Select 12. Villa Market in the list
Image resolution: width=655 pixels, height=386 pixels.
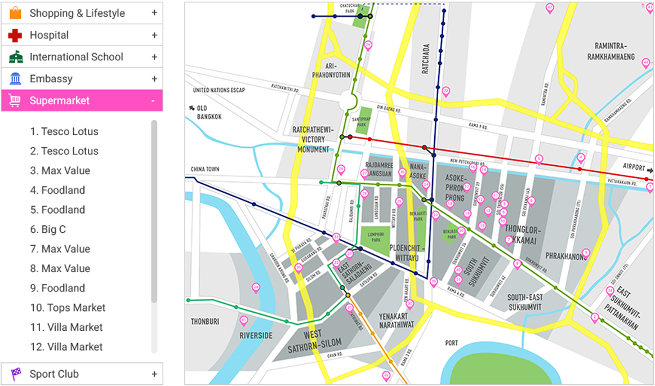[x=66, y=347]
